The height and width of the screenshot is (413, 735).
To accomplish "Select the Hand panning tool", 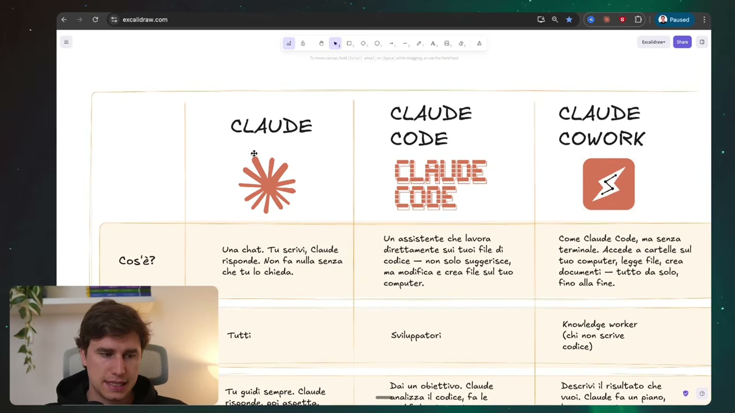I will [321, 43].
